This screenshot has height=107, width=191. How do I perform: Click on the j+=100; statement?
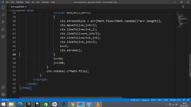pyautogui.click(x=59, y=63)
